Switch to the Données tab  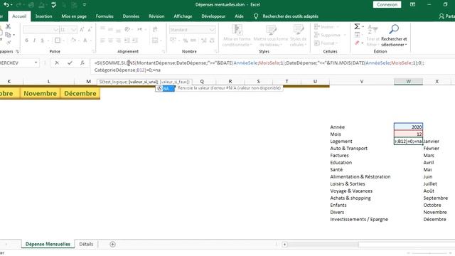(x=131, y=16)
